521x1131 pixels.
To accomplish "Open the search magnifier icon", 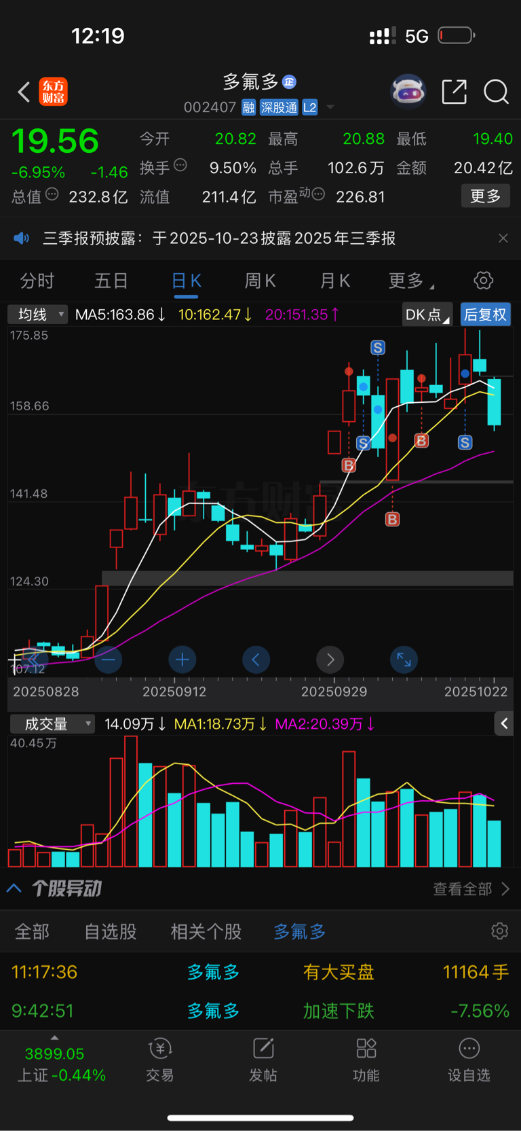I will 496,92.
